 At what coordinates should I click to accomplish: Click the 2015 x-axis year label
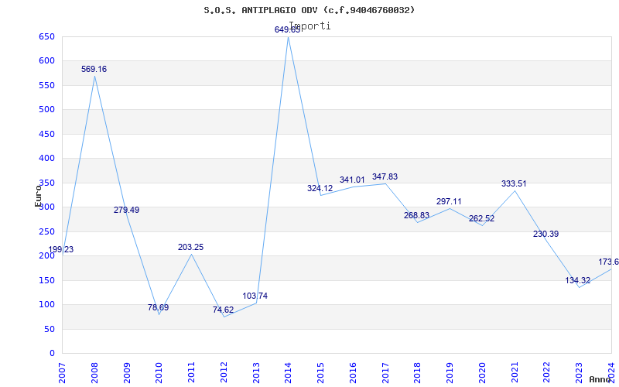(x=320, y=373)
